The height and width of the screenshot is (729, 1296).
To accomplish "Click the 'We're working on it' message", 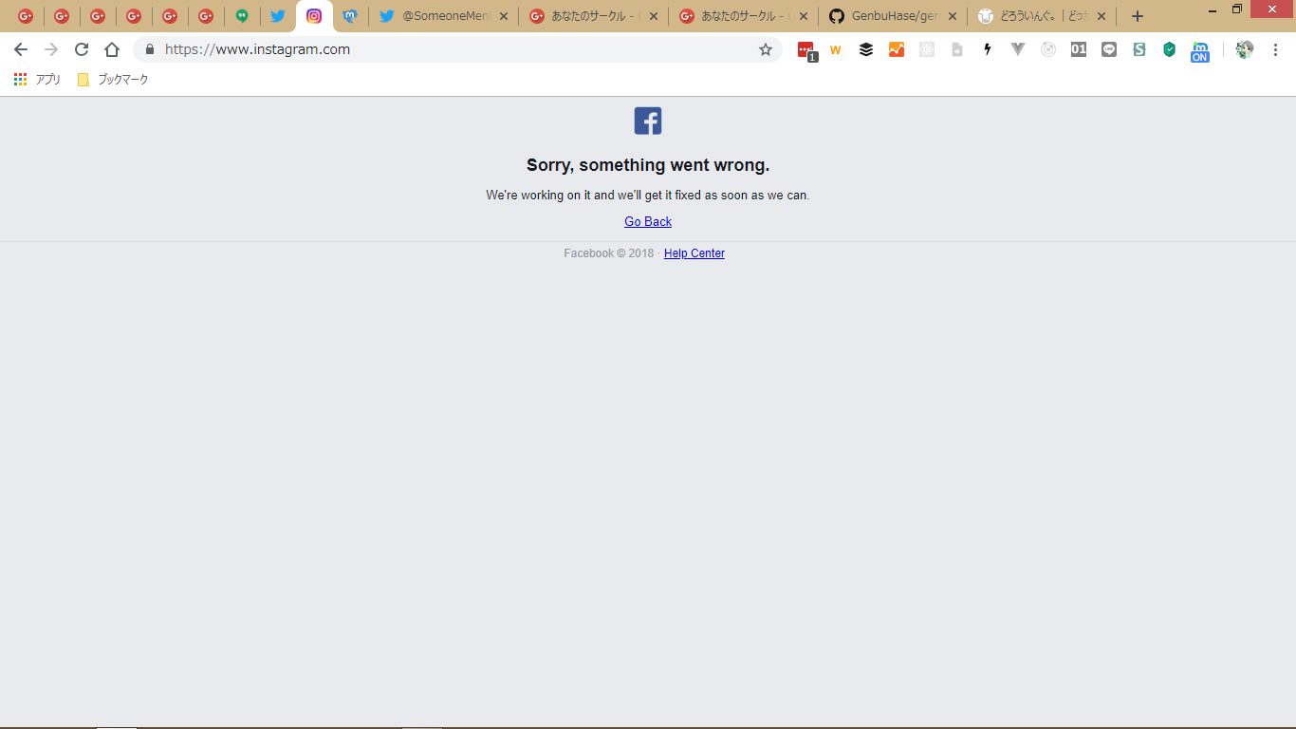I will click(x=648, y=196).
